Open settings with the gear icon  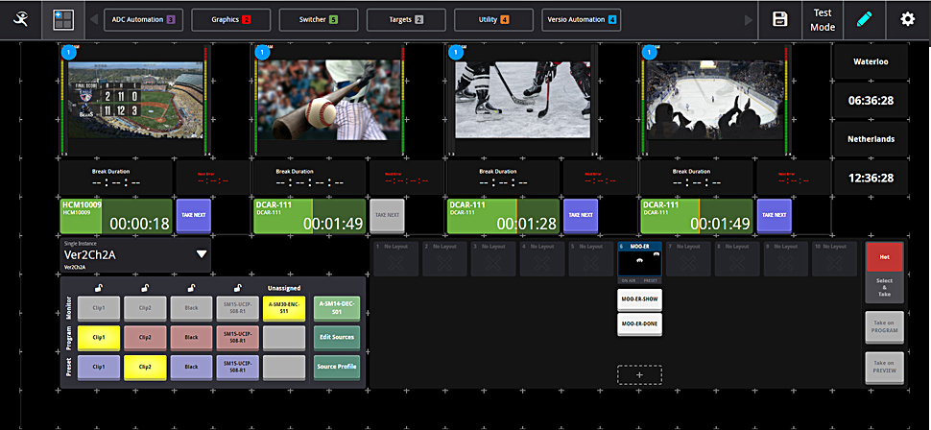907,19
